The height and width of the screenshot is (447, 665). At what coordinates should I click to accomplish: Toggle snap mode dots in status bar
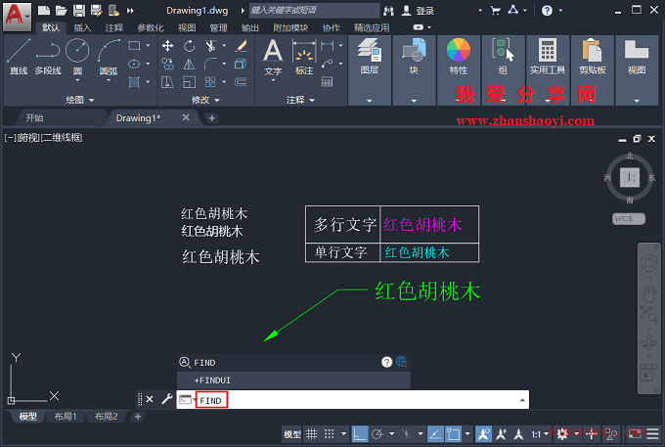click(x=330, y=434)
